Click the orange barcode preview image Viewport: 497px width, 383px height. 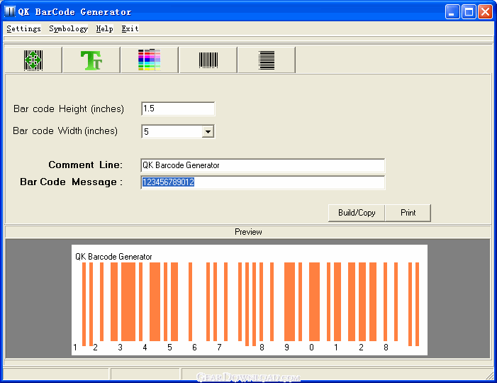[x=250, y=300]
